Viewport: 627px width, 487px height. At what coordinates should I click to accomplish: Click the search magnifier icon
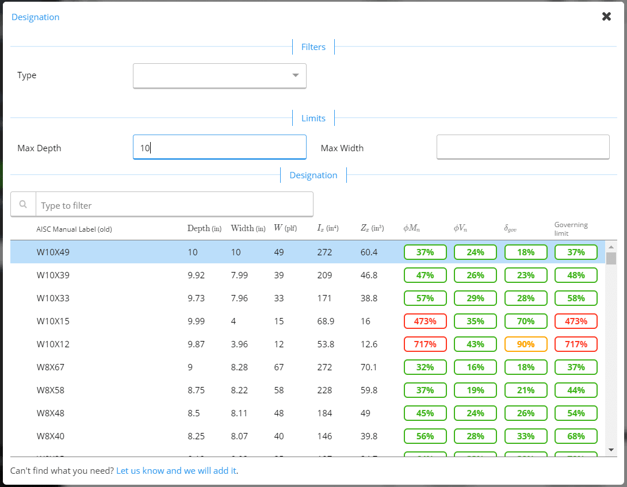point(23,204)
